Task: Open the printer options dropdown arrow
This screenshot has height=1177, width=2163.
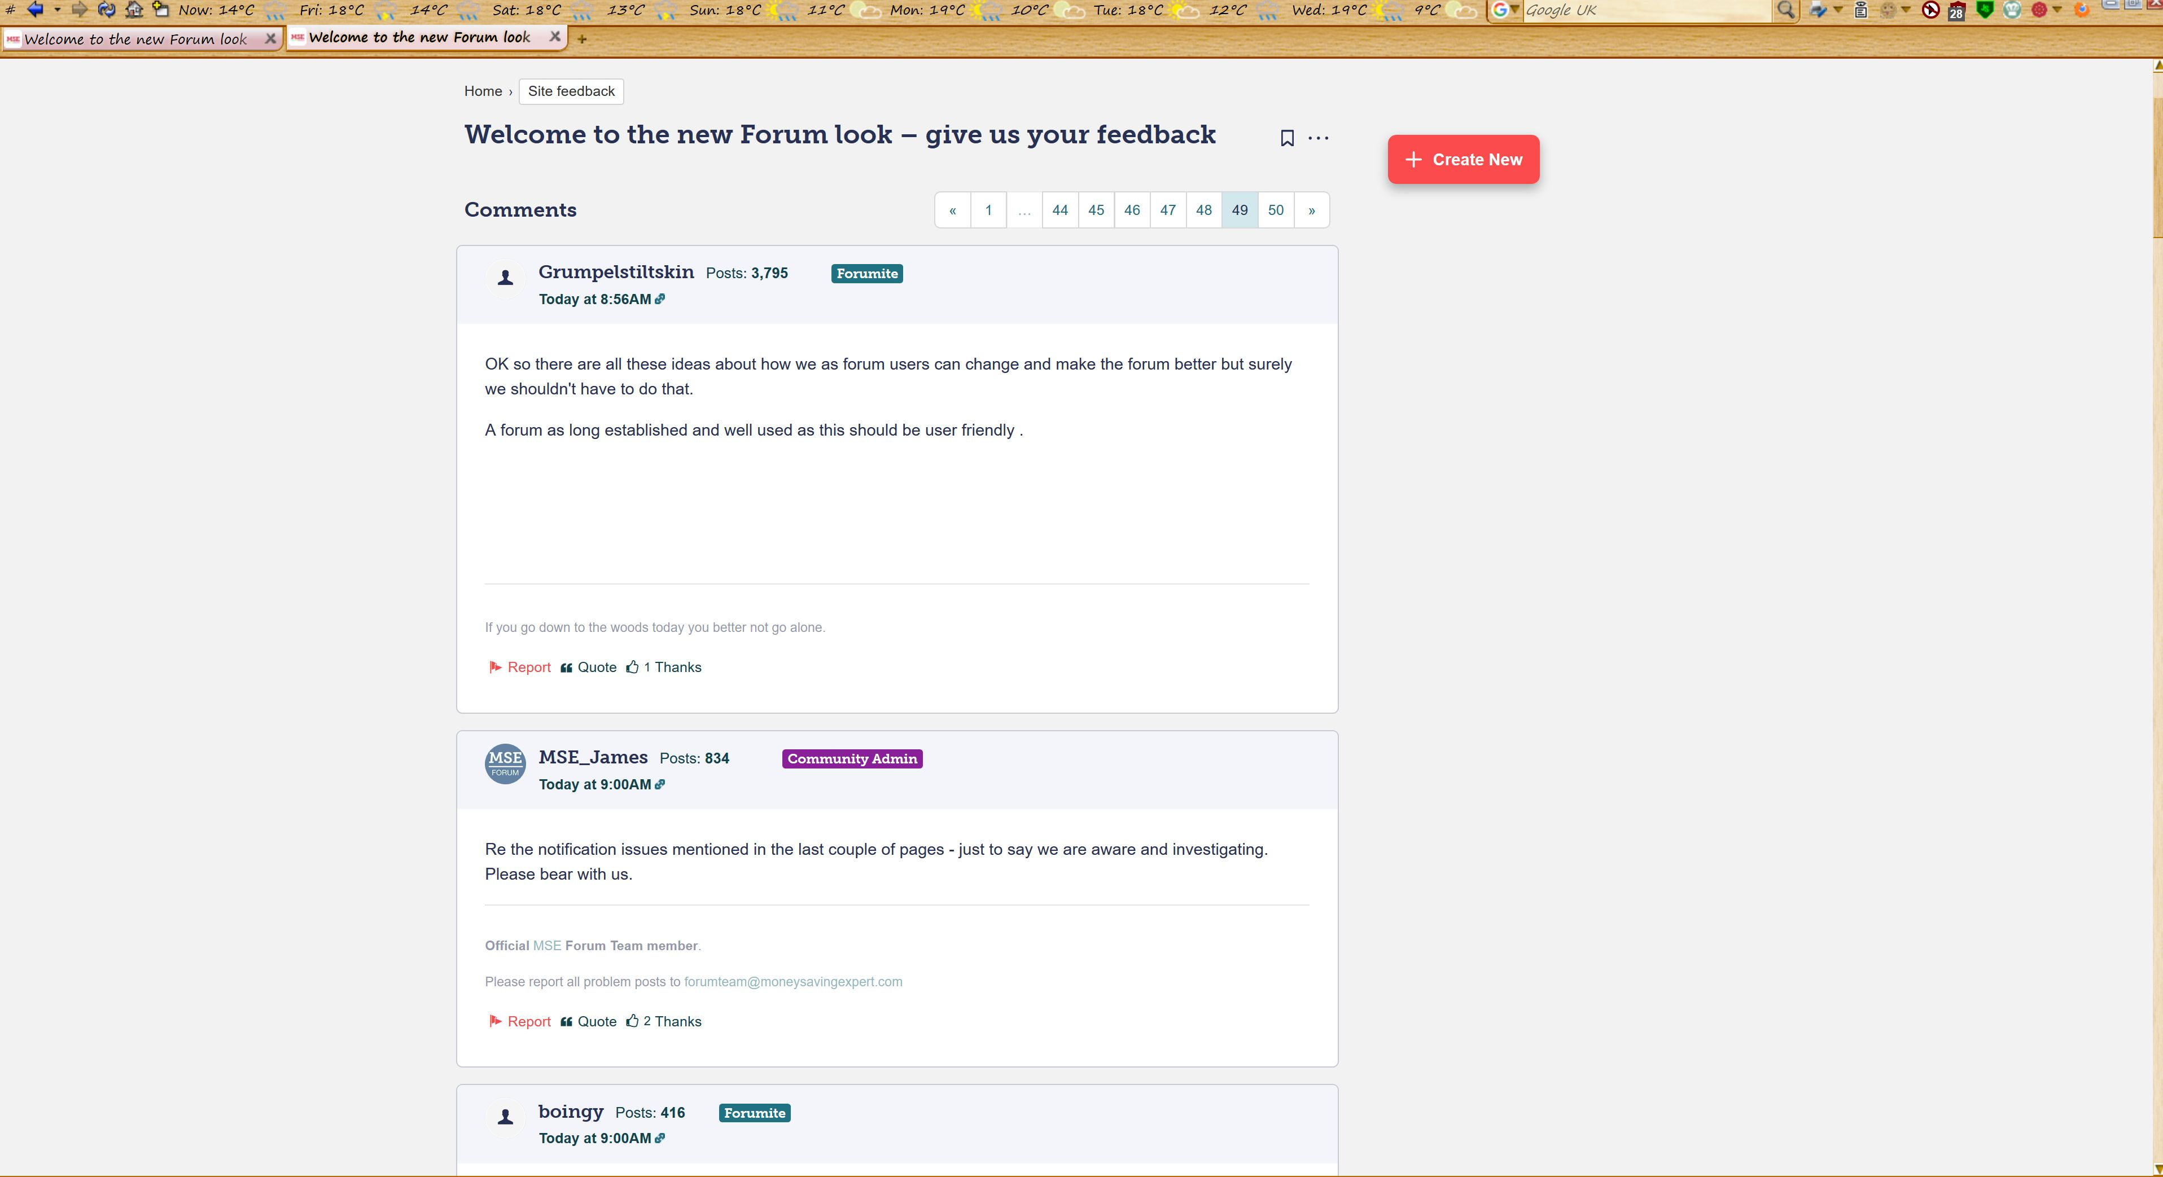Action: [x=1839, y=9]
